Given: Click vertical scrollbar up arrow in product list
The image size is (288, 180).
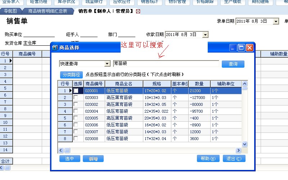Looking at the screenshot, I should tap(244, 84).
